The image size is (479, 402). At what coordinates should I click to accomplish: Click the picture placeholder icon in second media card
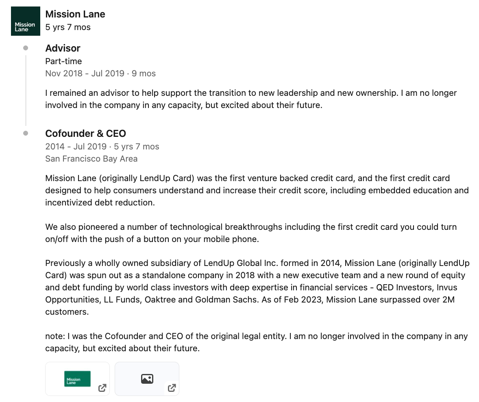click(147, 379)
